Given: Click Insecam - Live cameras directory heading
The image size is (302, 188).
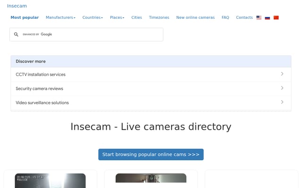Looking at the screenshot, I should tap(151, 127).
